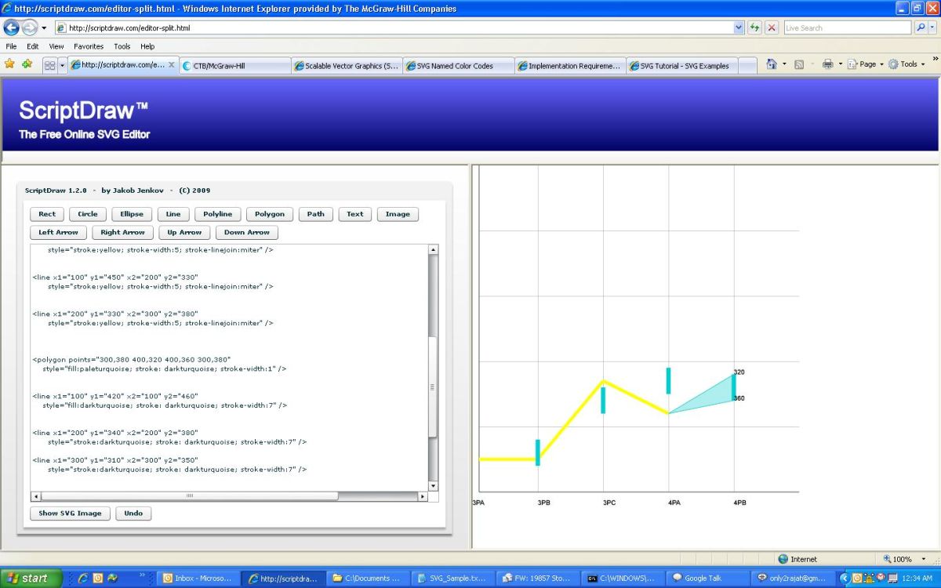Click the Image element button
Screen dimensions: 941x588
(x=398, y=214)
